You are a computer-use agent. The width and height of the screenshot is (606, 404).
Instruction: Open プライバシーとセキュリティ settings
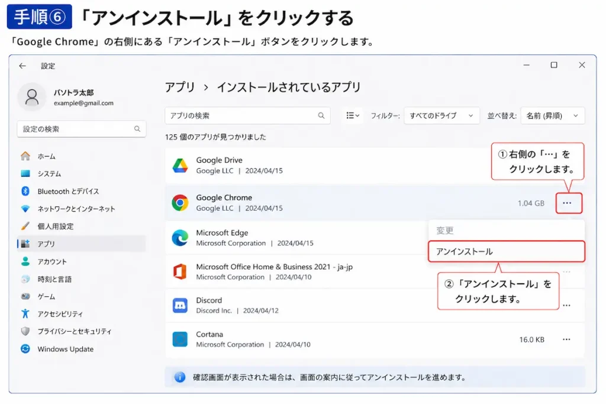pyautogui.click(x=82, y=331)
